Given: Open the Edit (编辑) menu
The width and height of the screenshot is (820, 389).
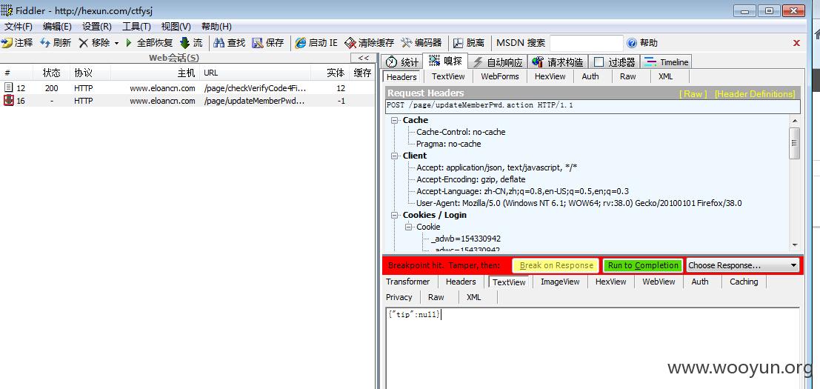Looking at the screenshot, I should (57, 27).
